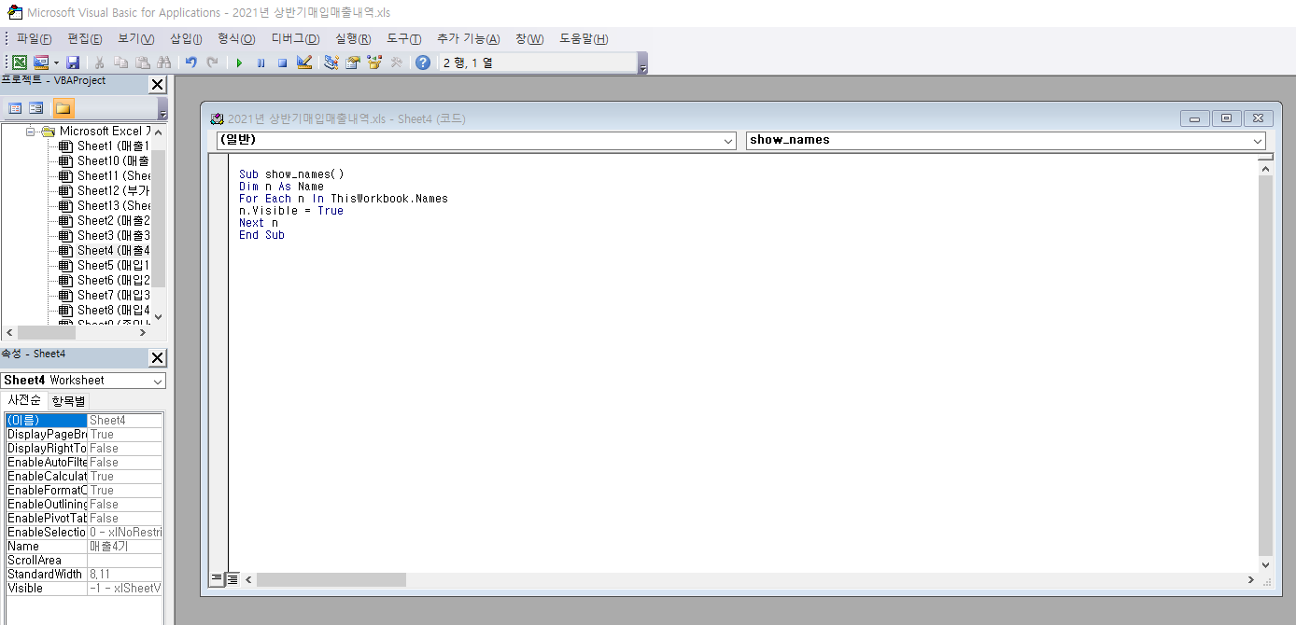The width and height of the screenshot is (1296, 625).
Task: Open the 실행(R) menu
Action: click(x=353, y=39)
